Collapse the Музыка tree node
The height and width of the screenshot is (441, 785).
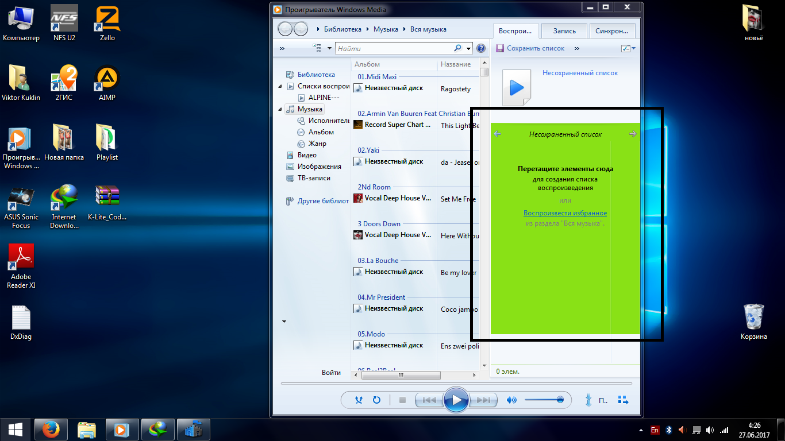(x=280, y=109)
